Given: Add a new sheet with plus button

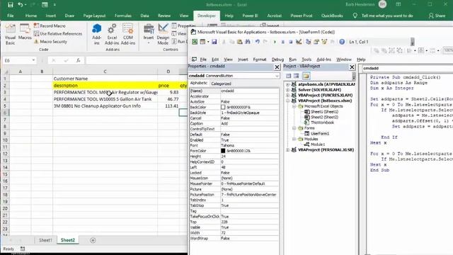Looking at the screenshot, I should point(93,240).
